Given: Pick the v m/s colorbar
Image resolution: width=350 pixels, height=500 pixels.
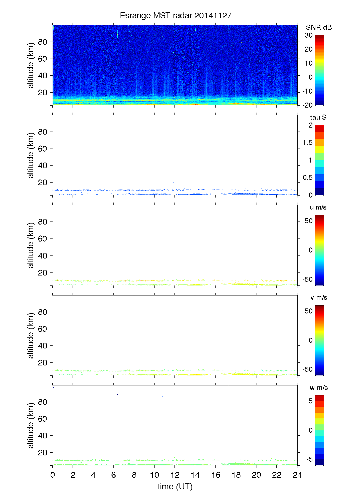Looking at the screenshot, I should click(319, 340).
